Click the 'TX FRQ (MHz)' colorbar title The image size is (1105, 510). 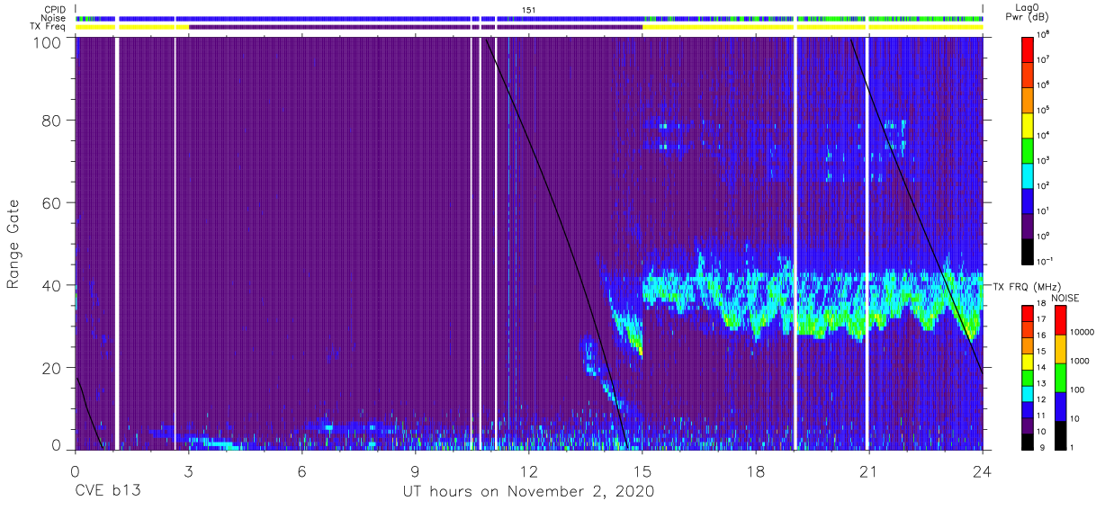click(x=1026, y=287)
